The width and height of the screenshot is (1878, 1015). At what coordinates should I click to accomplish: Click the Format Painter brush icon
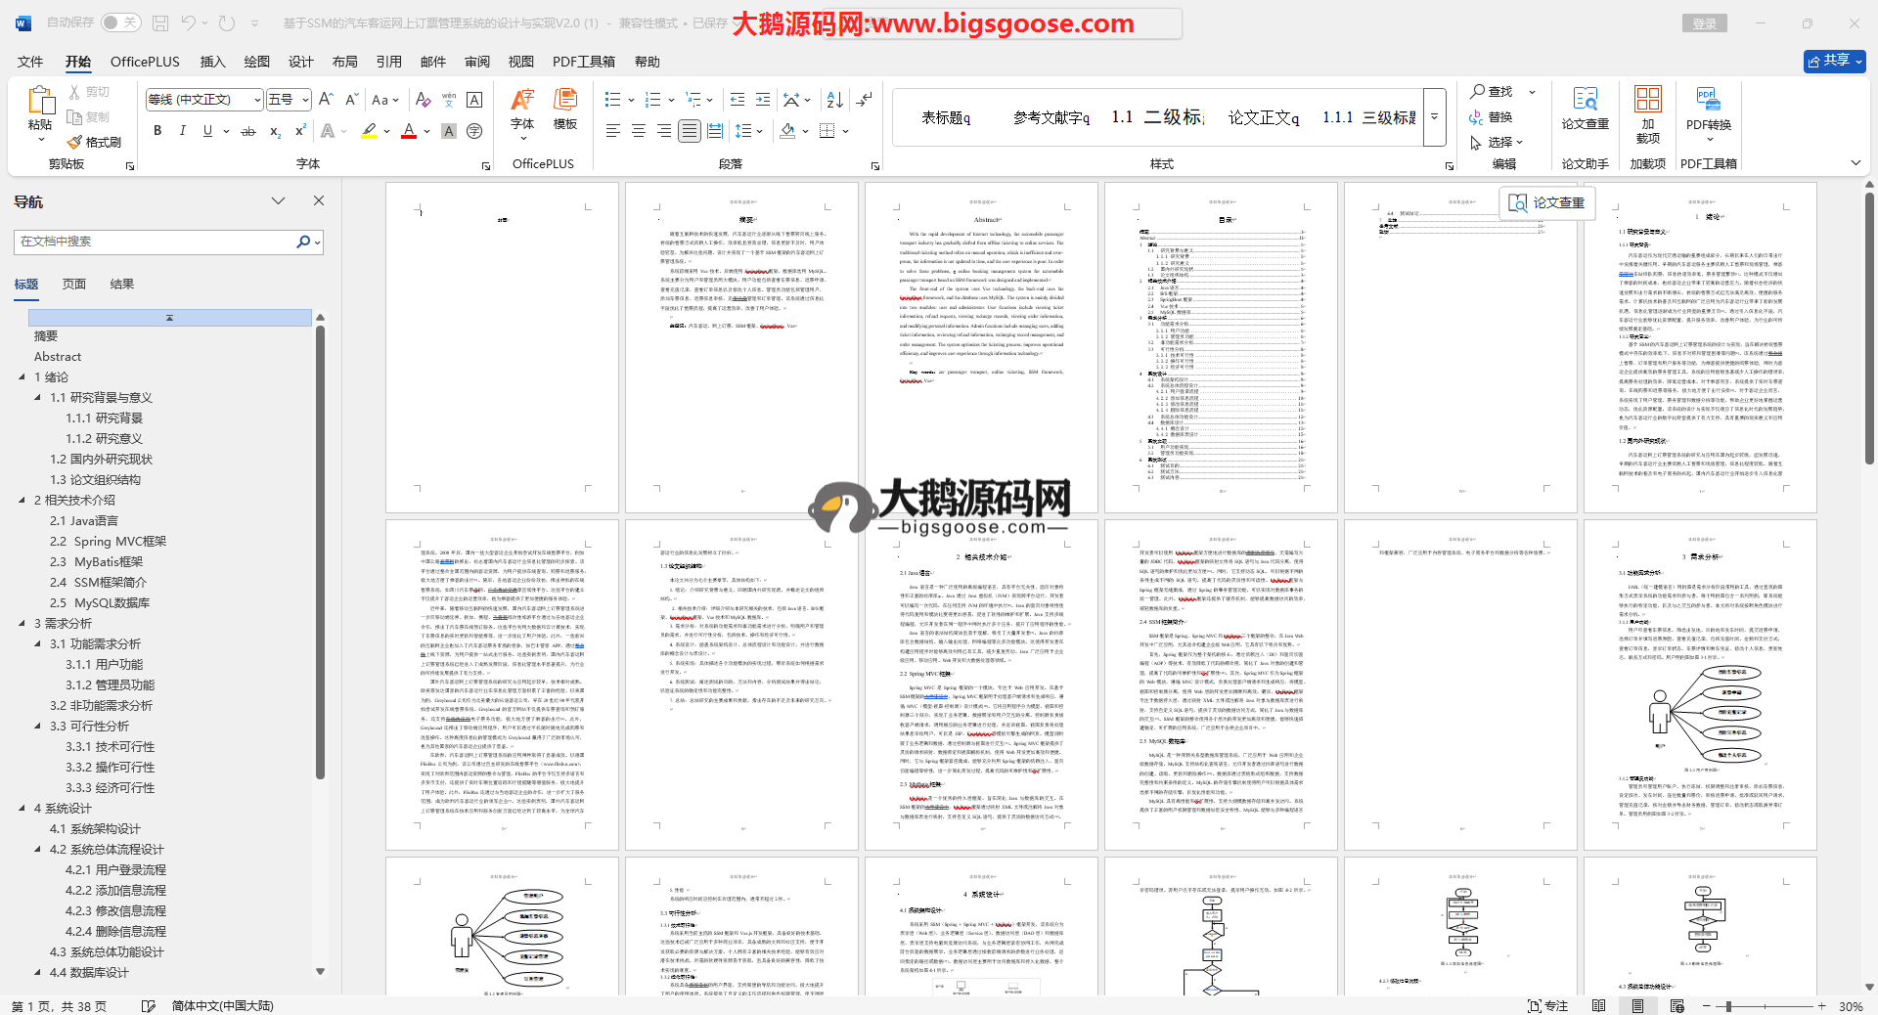(x=75, y=142)
